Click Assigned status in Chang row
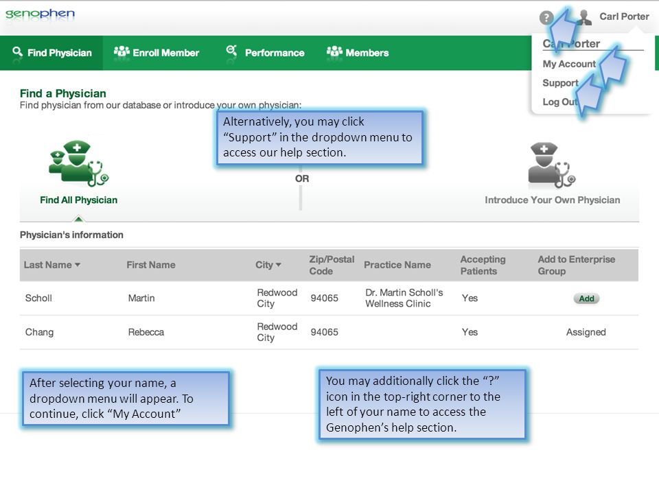Image resolution: width=659 pixels, height=494 pixels. (586, 332)
